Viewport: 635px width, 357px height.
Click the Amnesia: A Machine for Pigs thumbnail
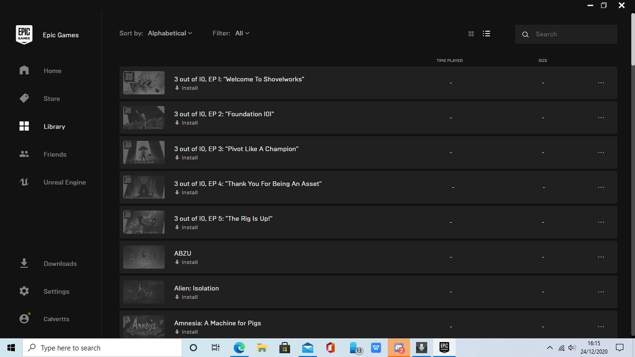coord(144,327)
